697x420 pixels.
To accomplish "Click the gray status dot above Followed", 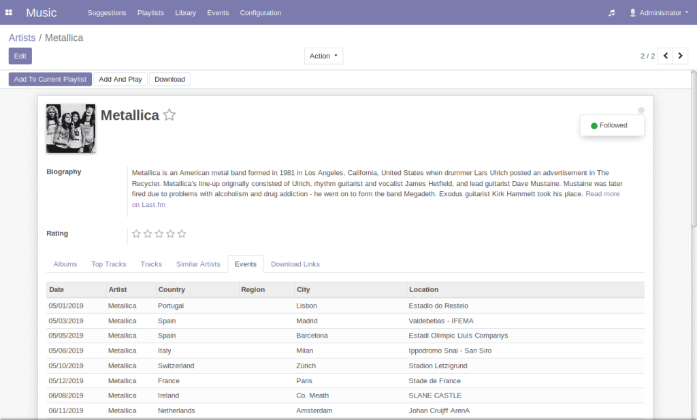I will pos(641,110).
